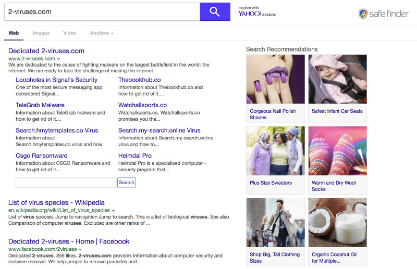The image size is (417, 269).
Task: Open the Heimdal Pro sitelink
Action: click(135, 156)
